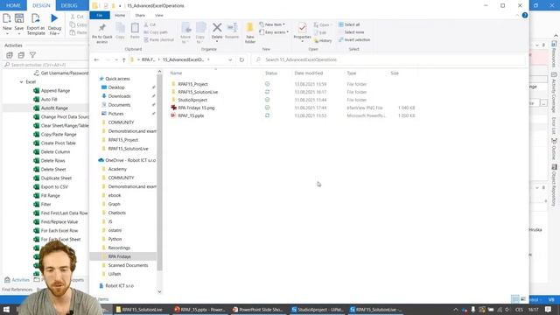Select RPA Fridays folder in navigation pane
This screenshot has width=560, height=315.
tap(119, 256)
